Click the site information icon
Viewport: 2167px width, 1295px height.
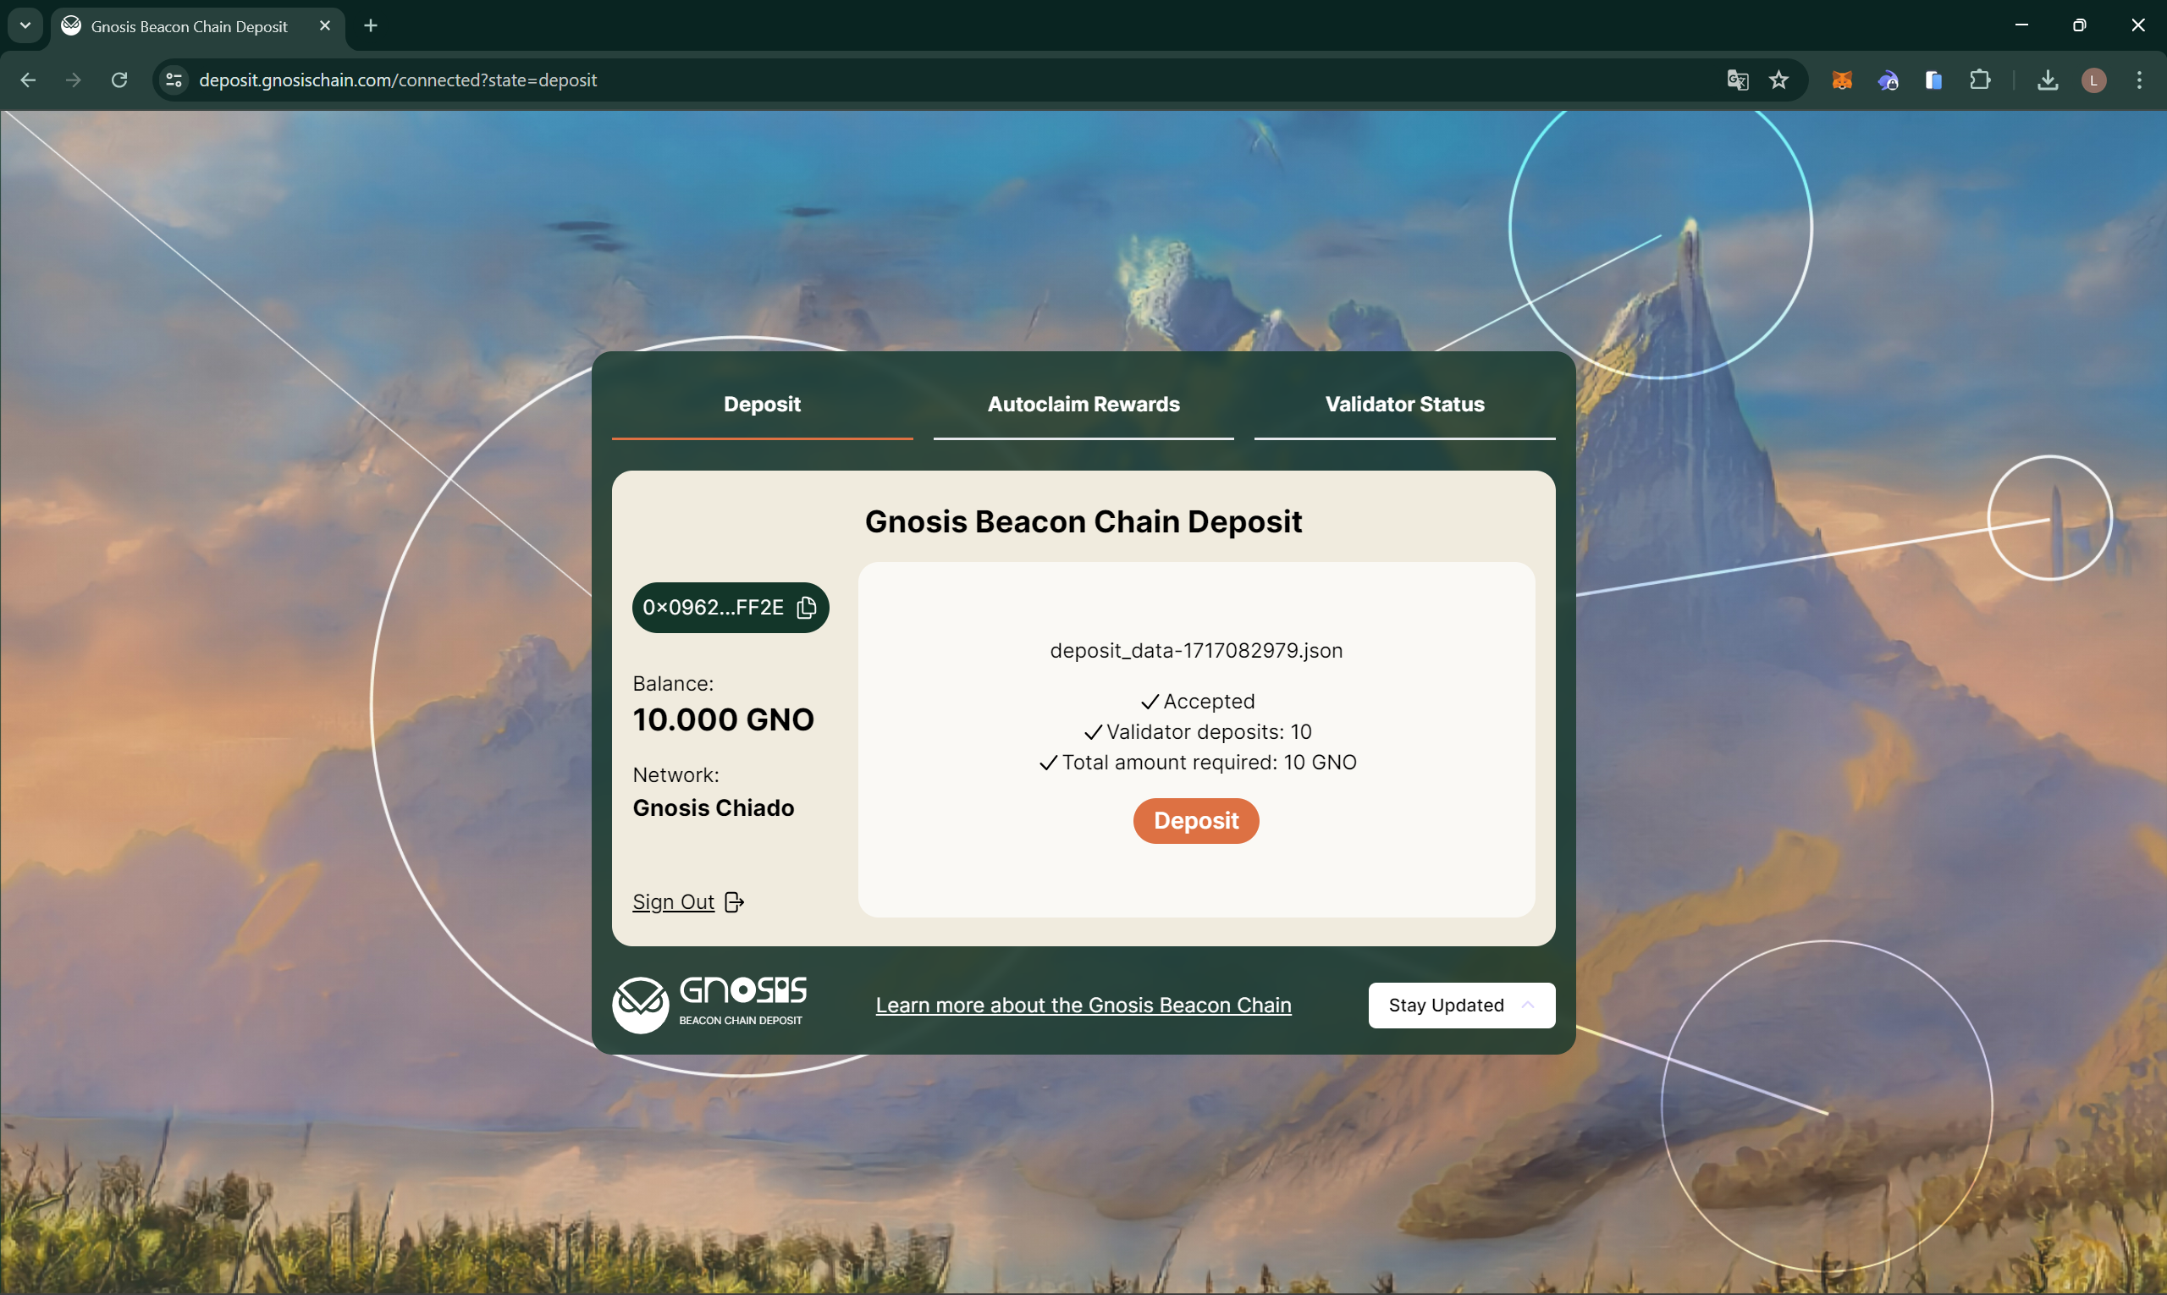click(x=174, y=80)
